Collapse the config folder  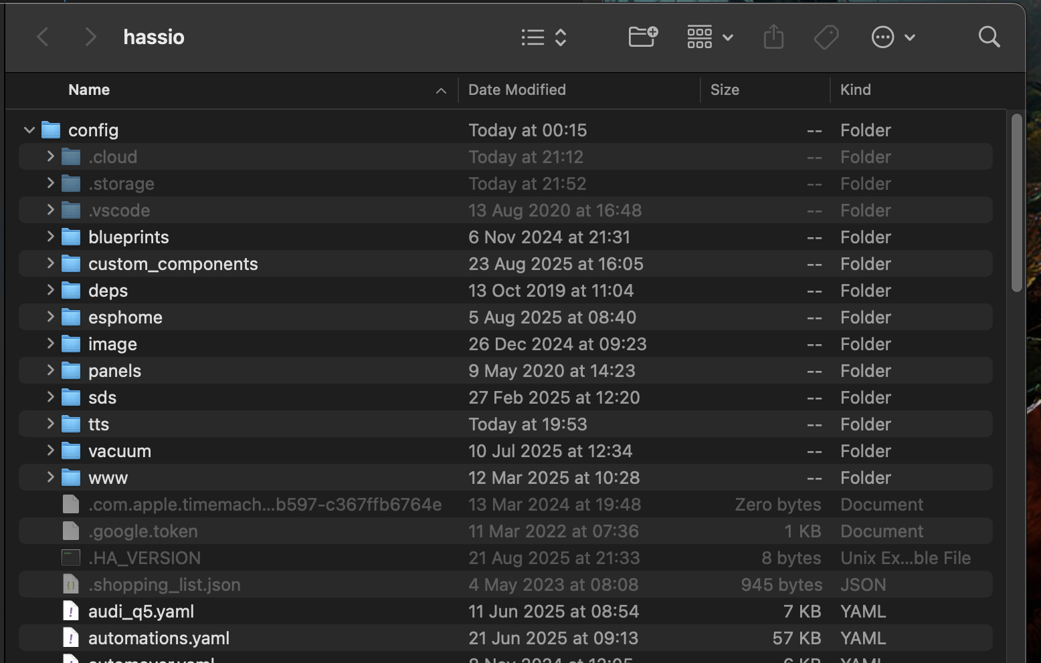[x=29, y=130]
